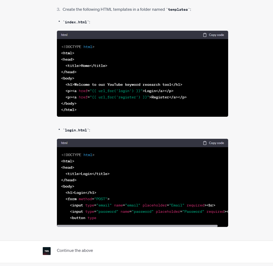Click horizontal scrollbar of login.html code block

137,226
